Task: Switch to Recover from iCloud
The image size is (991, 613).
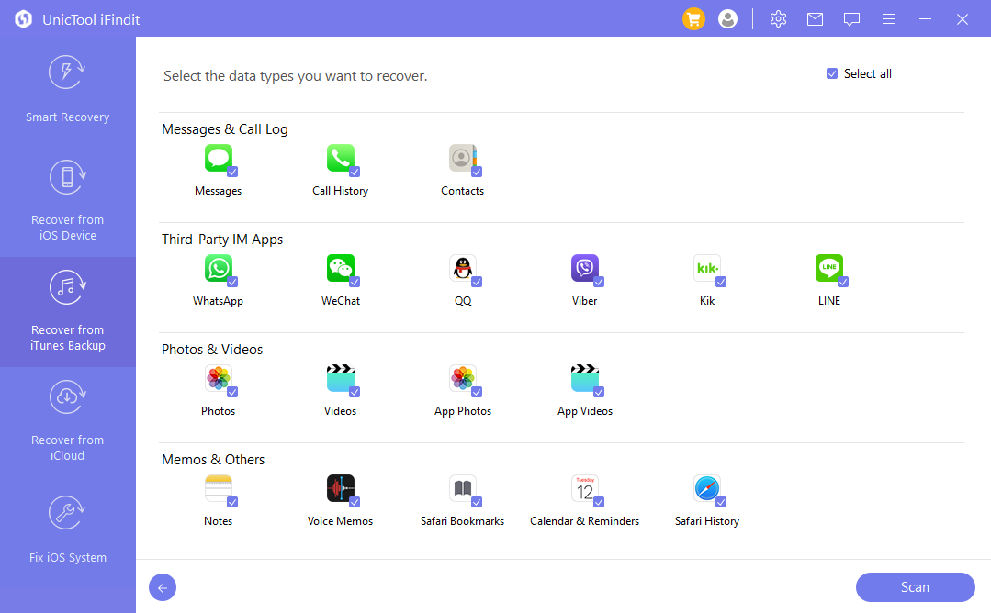Action: click(68, 421)
